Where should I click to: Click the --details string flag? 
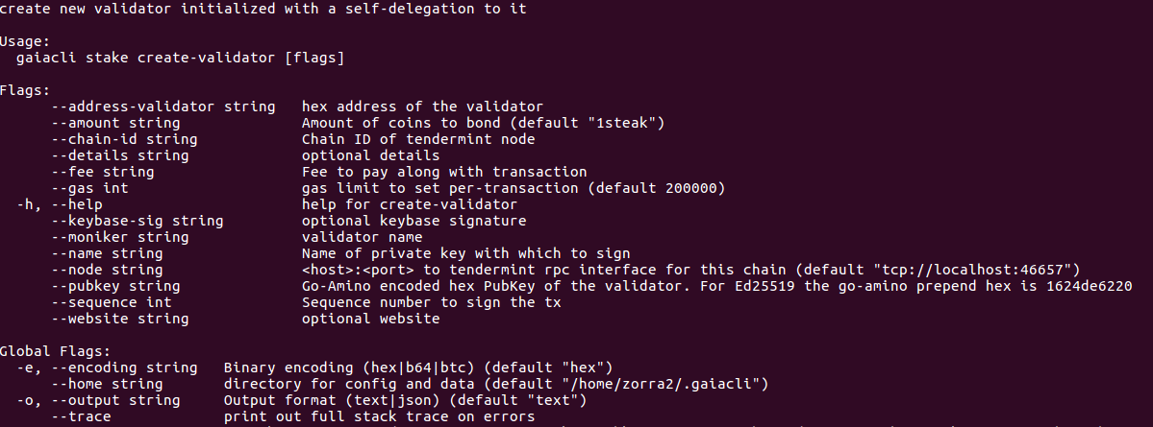coord(120,155)
